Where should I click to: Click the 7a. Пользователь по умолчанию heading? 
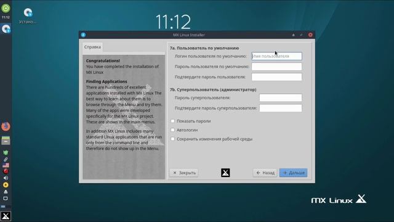tap(204, 48)
